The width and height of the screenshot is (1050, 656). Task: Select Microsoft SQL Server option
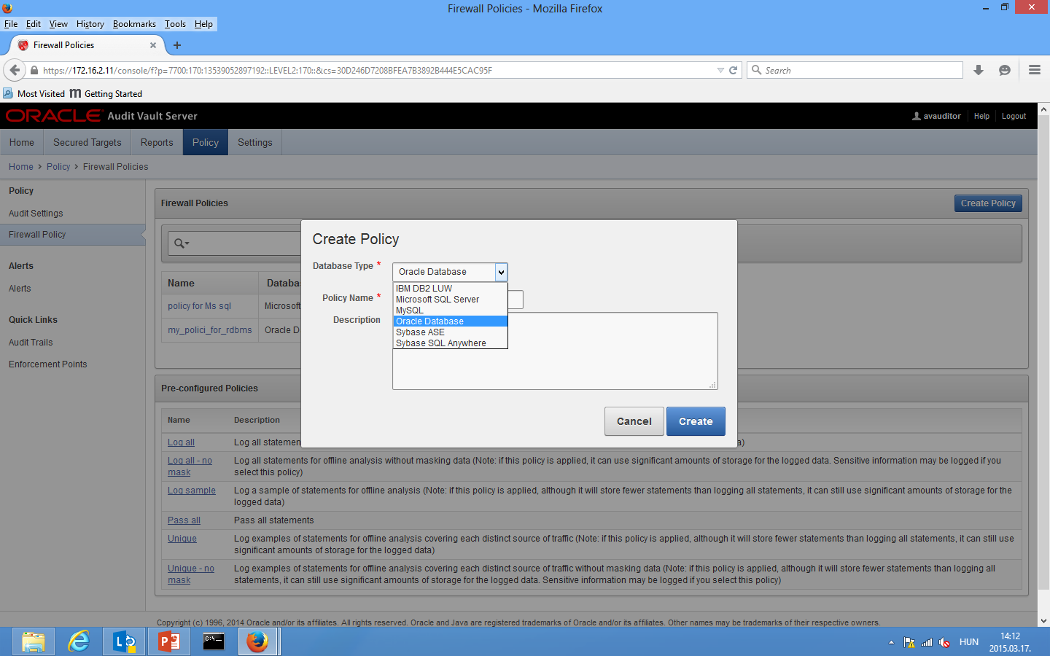pyautogui.click(x=450, y=300)
